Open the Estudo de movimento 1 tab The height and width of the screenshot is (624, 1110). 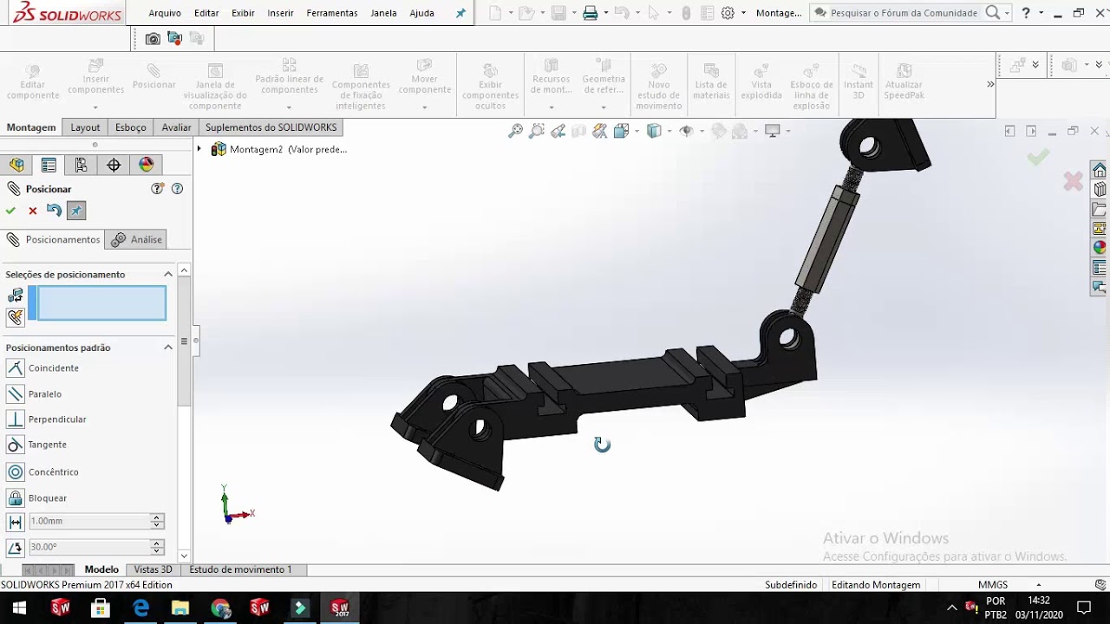240,570
